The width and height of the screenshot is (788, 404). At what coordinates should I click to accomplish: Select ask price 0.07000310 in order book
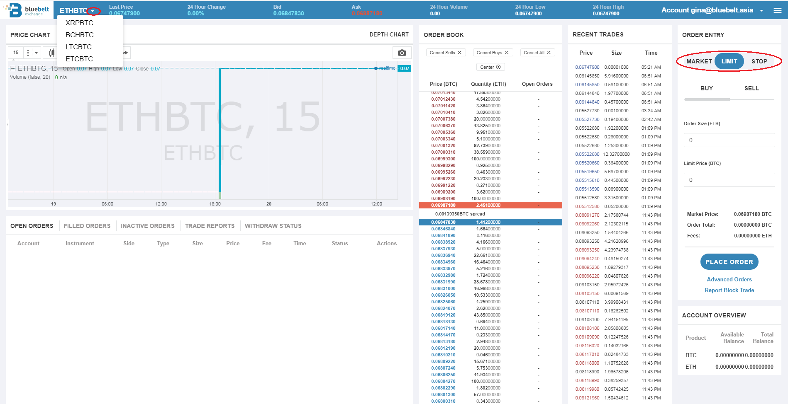(443, 152)
